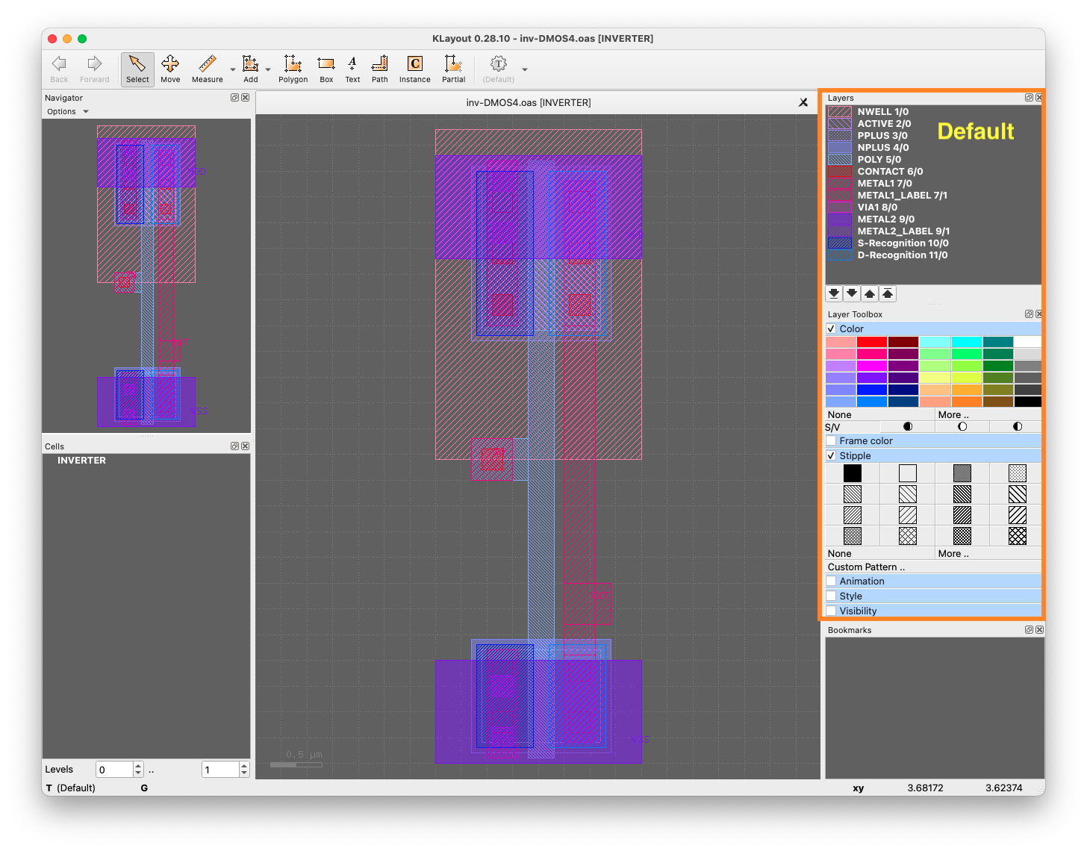The image size is (1087, 851).
Task: Open the Add tool dropdown arrow
Action: point(267,69)
